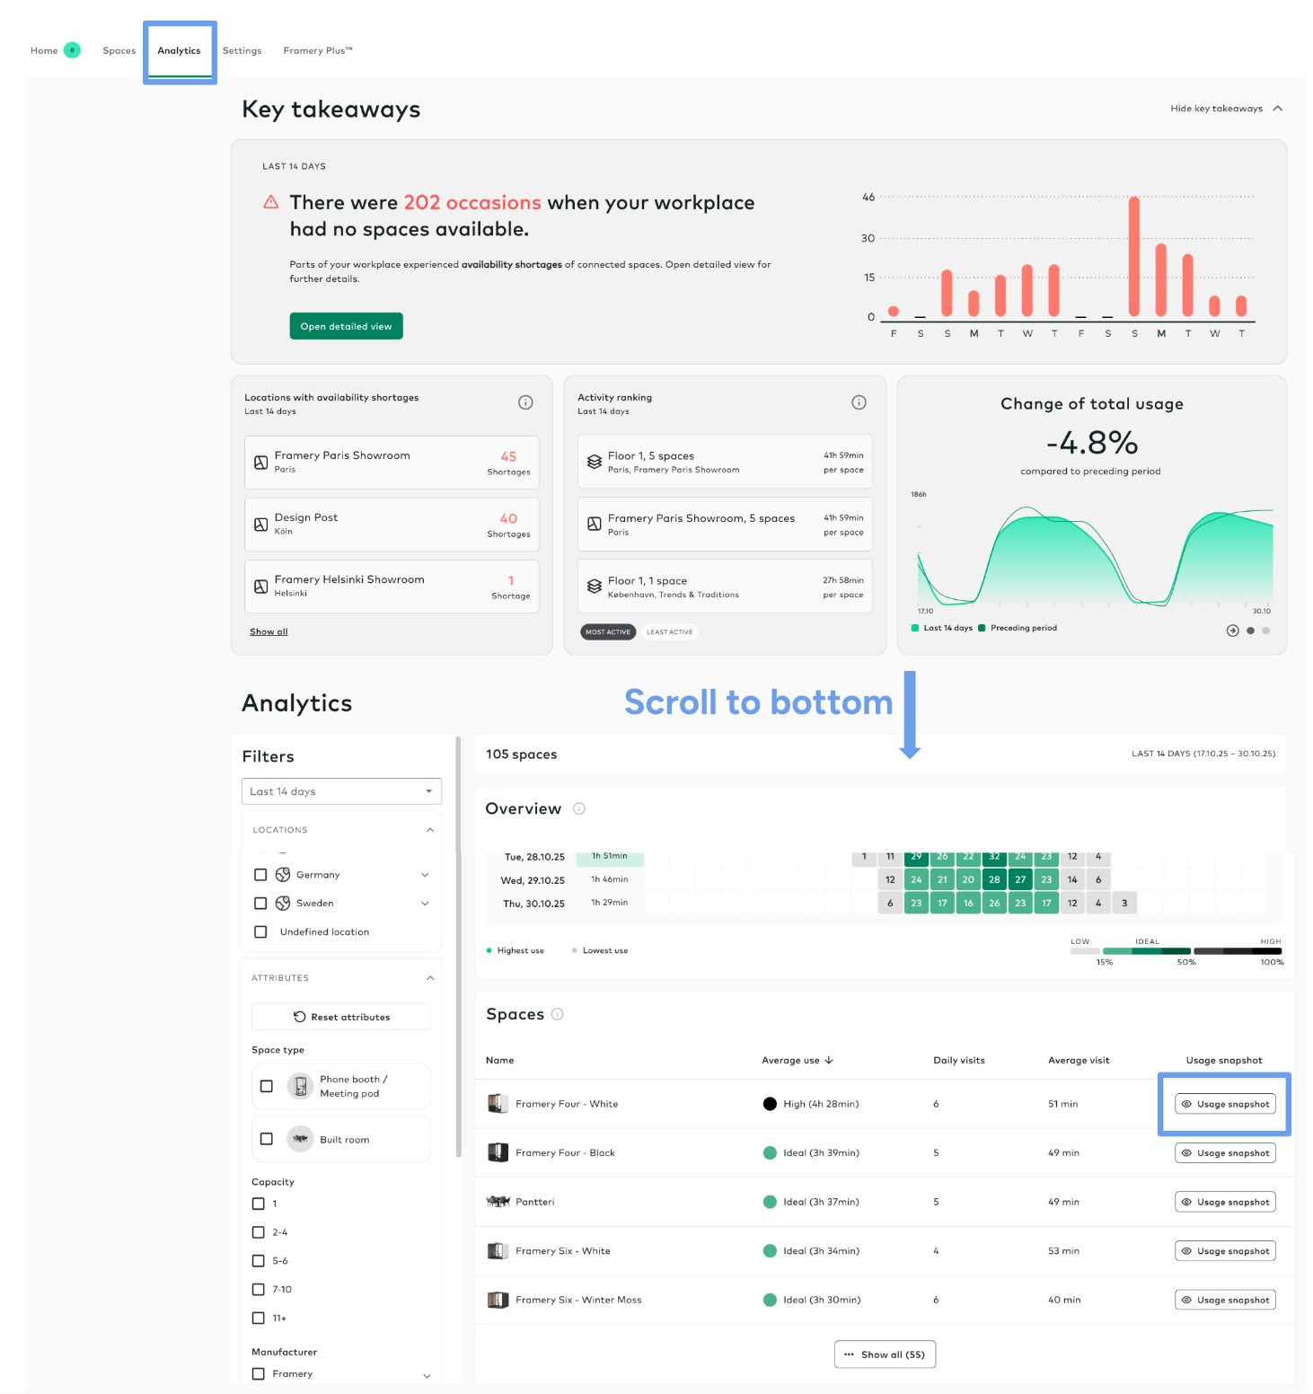
Task: Click the Open detailed view button
Action: pyautogui.click(x=346, y=326)
